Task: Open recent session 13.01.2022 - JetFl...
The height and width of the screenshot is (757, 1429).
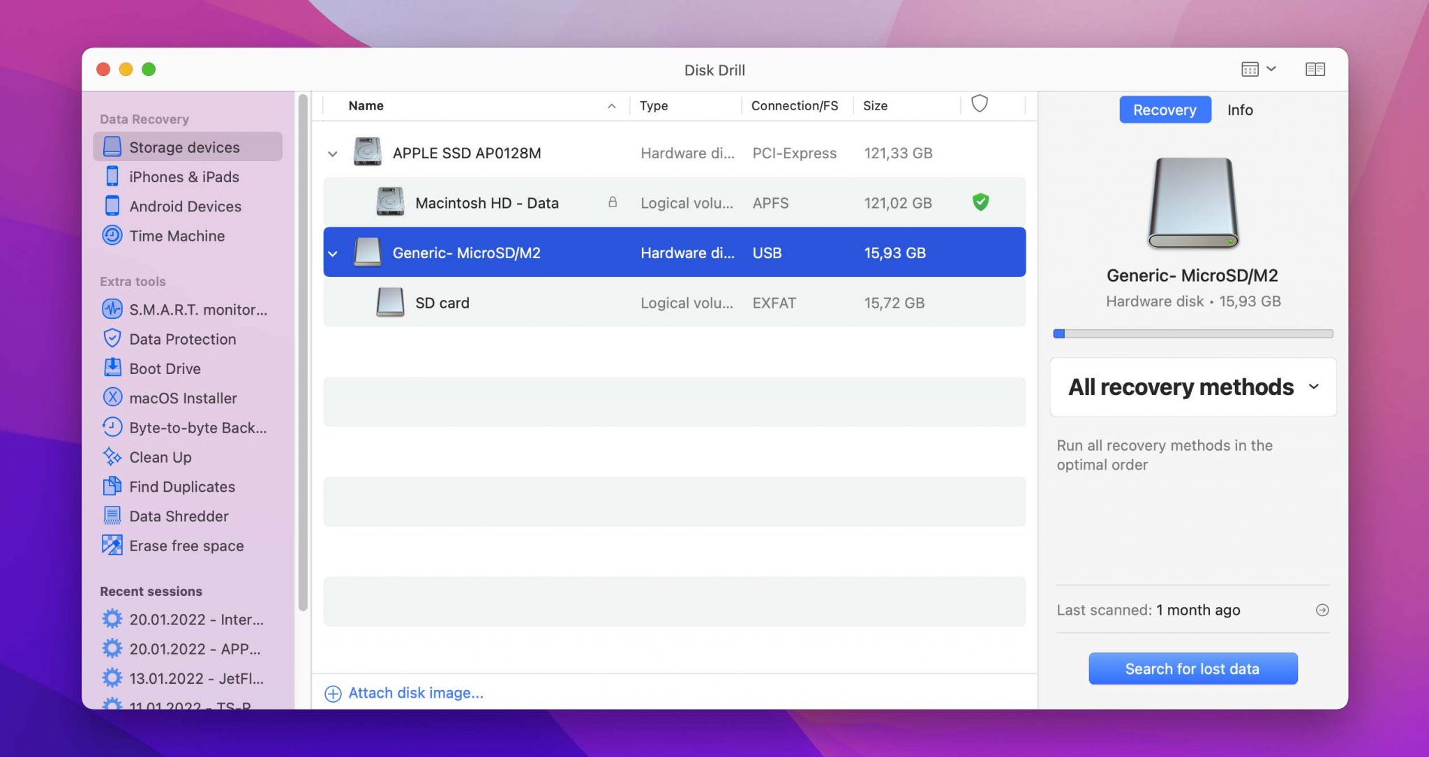Action: point(183,678)
